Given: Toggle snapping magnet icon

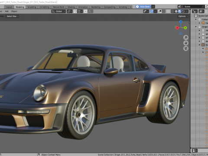Looking at the screenshot, I should pyautogui.click(x=75, y=11).
